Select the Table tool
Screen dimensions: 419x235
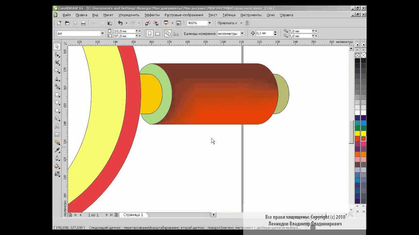pyautogui.click(x=57, y=134)
